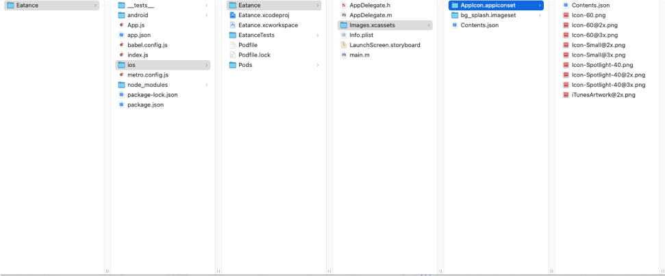
Task: Click the LaunchScreen.storyboard file icon
Action: pos(344,45)
